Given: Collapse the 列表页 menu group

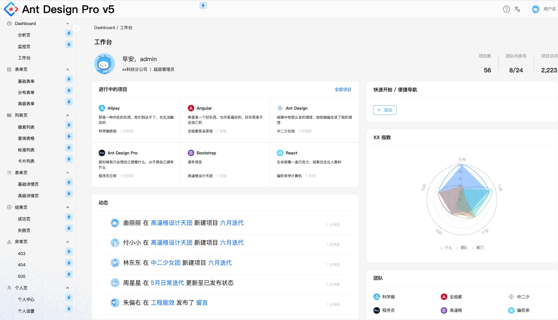Looking at the screenshot, I should coord(67,115).
